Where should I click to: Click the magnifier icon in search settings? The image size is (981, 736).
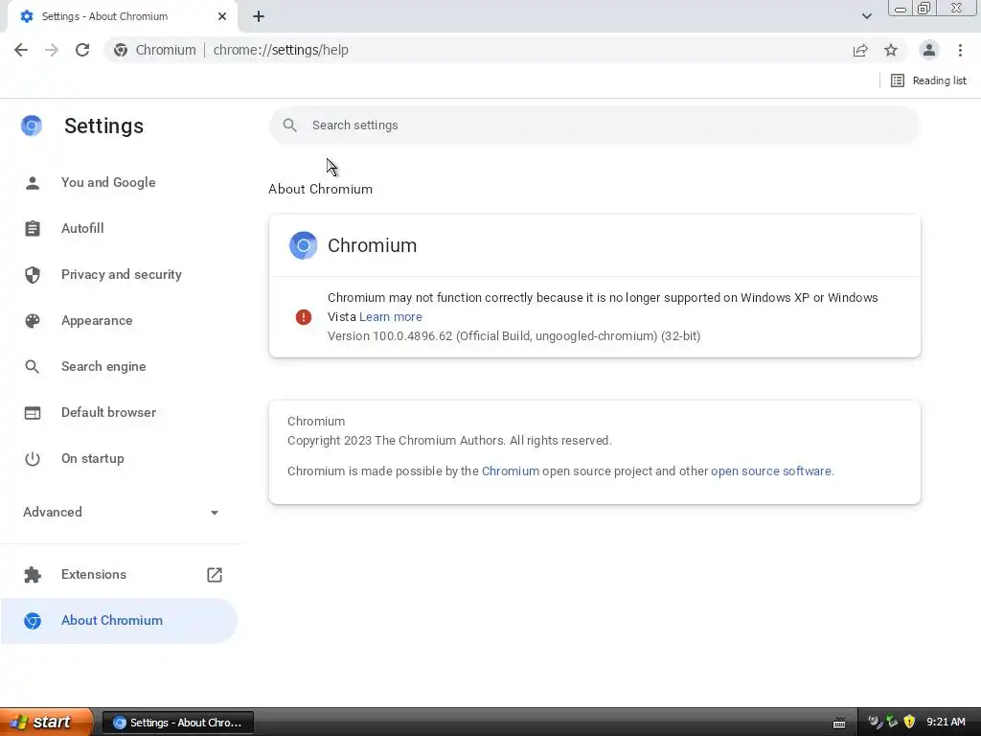pyautogui.click(x=289, y=126)
